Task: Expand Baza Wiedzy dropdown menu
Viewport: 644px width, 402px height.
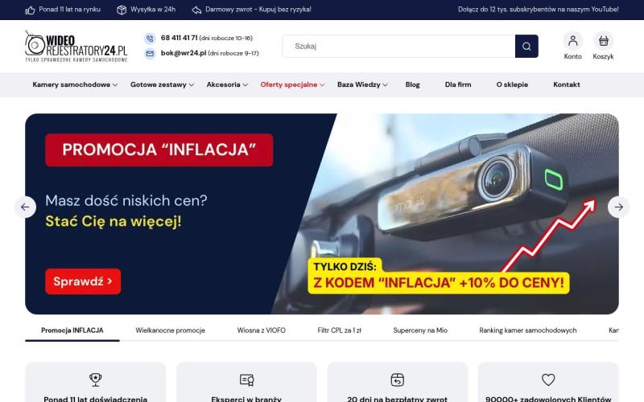Action: [362, 84]
